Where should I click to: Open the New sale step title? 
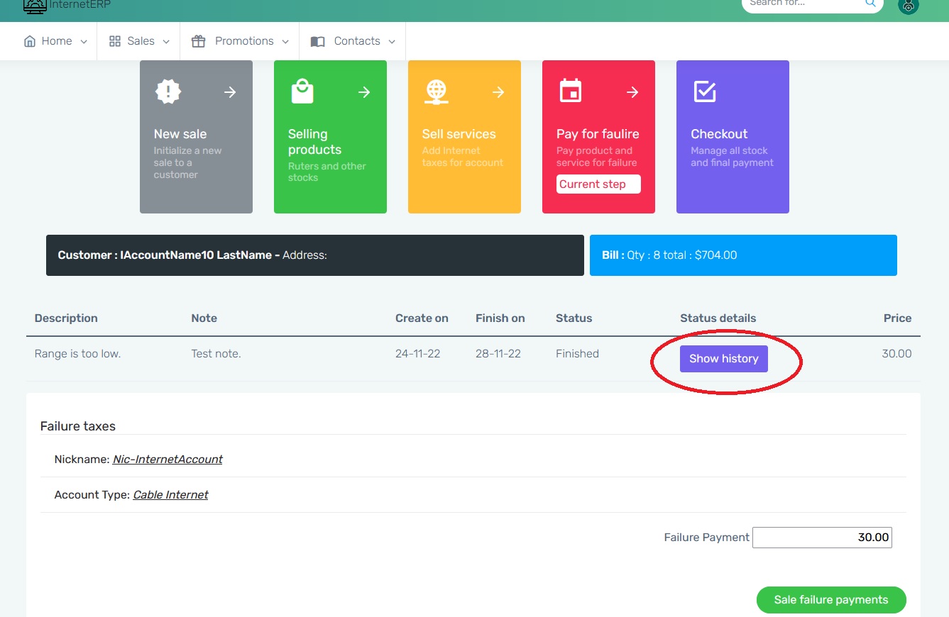(x=180, y=134)
